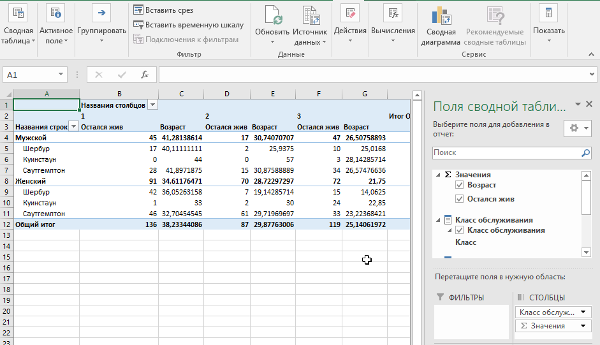
Task: Select cell with value 29,87763006
Action: [x=273, y=224]
